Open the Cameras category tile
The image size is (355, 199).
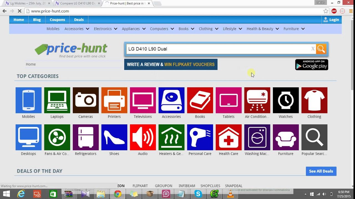[x=86, y=100]
